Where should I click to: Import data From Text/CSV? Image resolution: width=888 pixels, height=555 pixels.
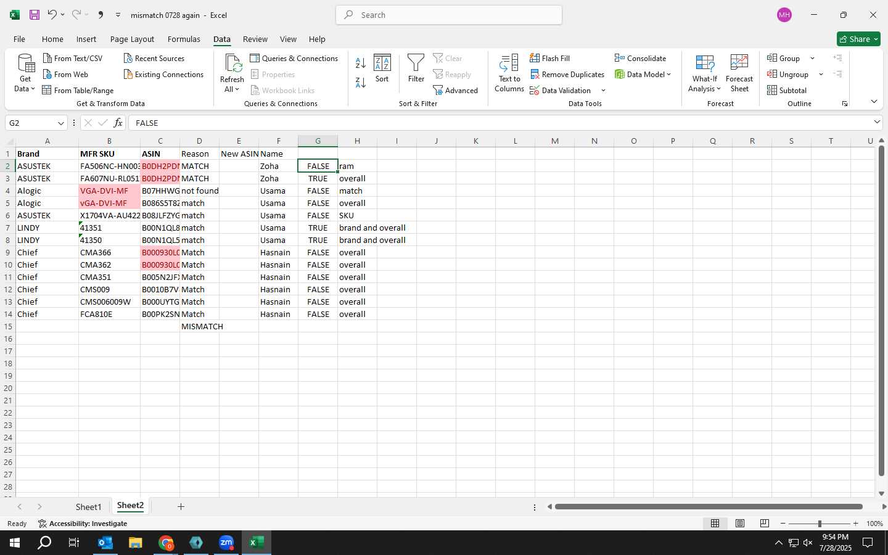pyautogui.click(x=73, y=59)
